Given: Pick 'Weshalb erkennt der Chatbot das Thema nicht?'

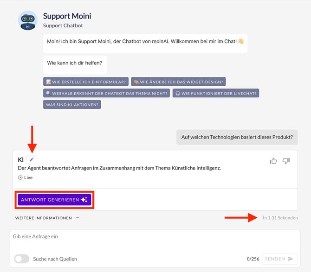Looking at the screenshot, I should point(106,93).
